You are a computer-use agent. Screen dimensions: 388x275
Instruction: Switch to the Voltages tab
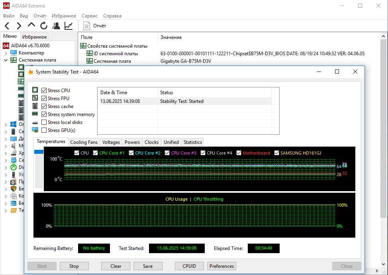click(x=111, y=142)
